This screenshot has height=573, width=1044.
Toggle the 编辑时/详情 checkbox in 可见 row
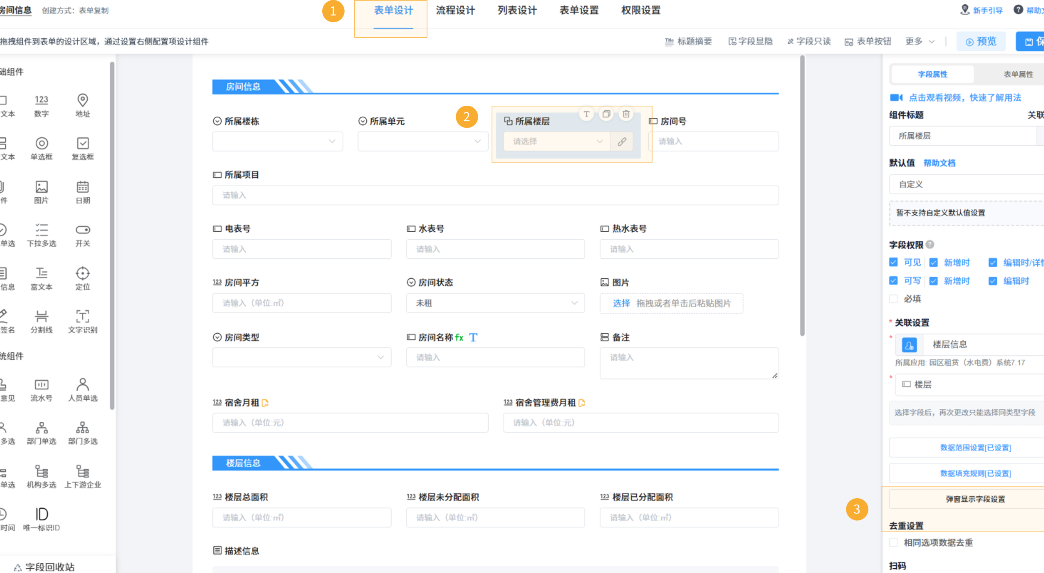point(993,262)
